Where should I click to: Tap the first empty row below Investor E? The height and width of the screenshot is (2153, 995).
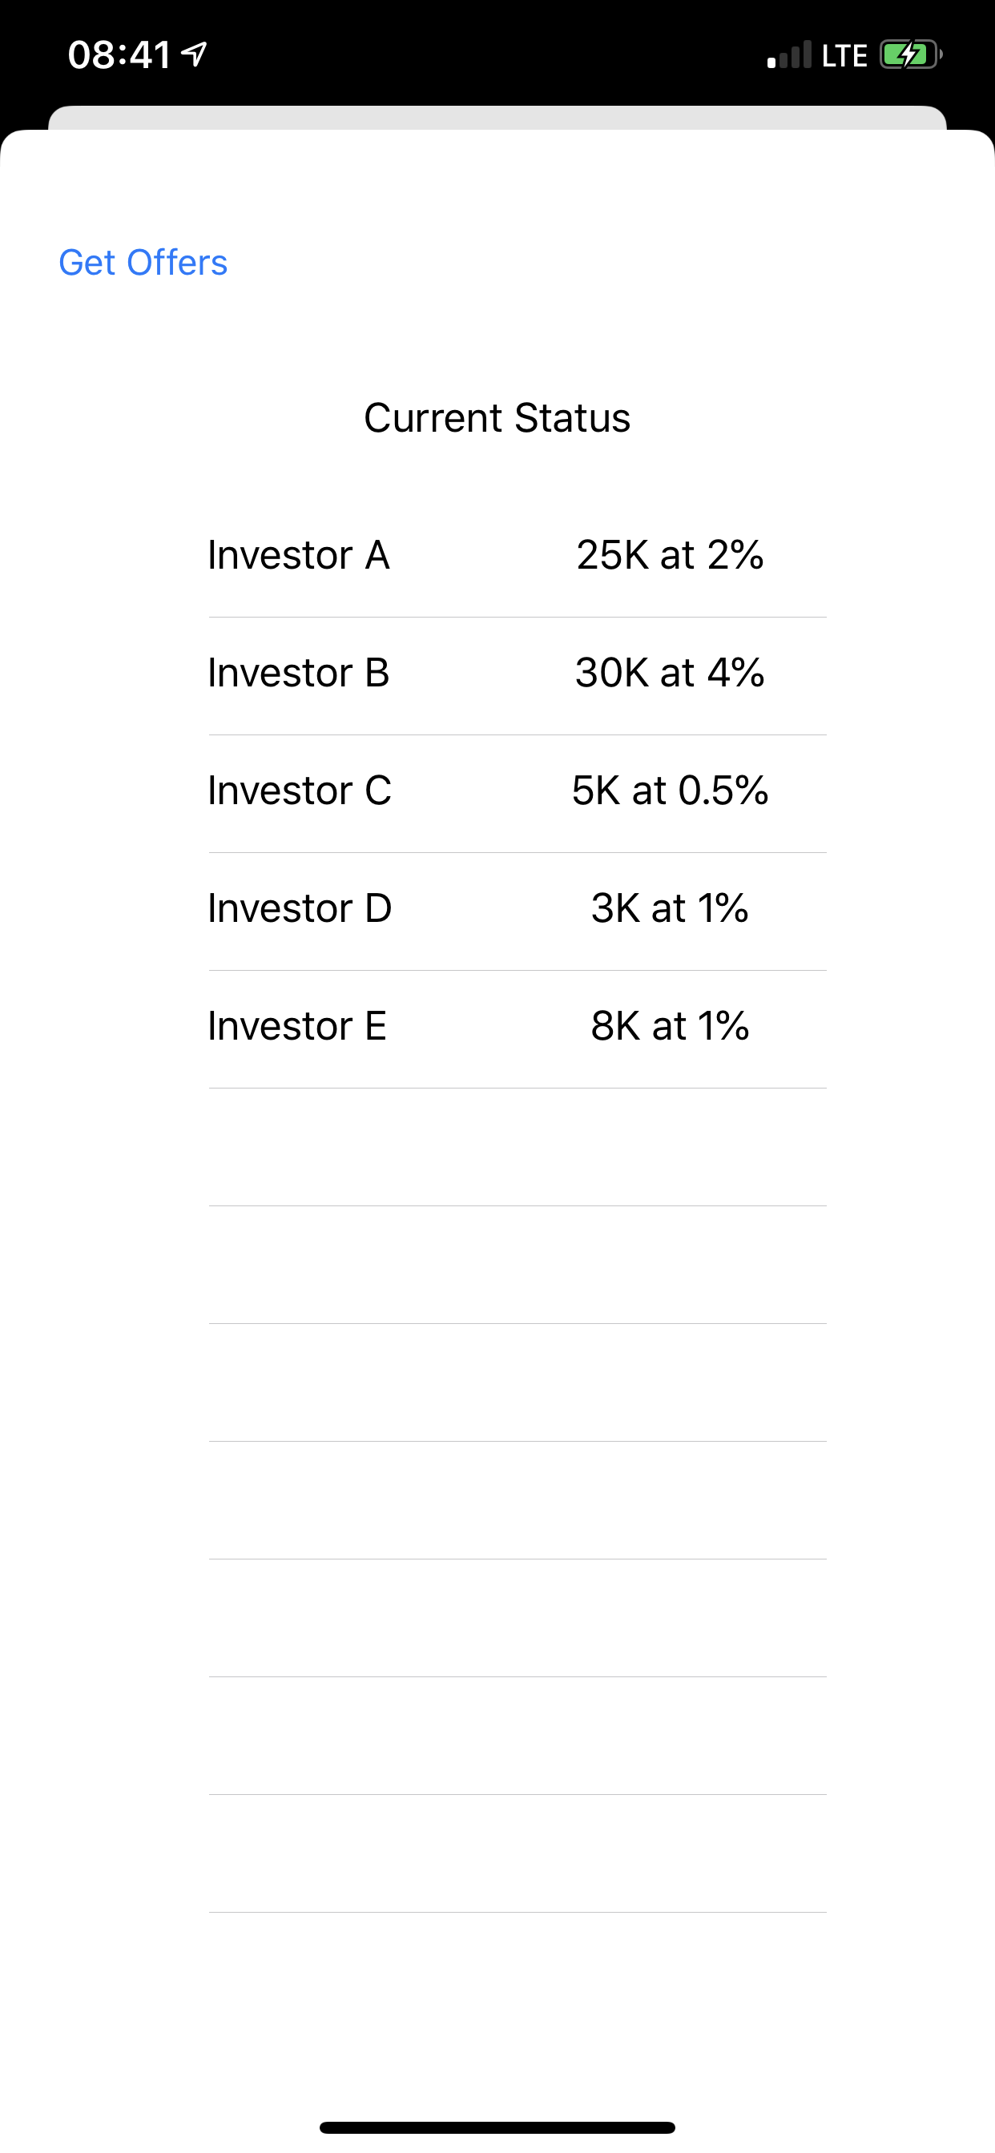tap(518, 1148)
